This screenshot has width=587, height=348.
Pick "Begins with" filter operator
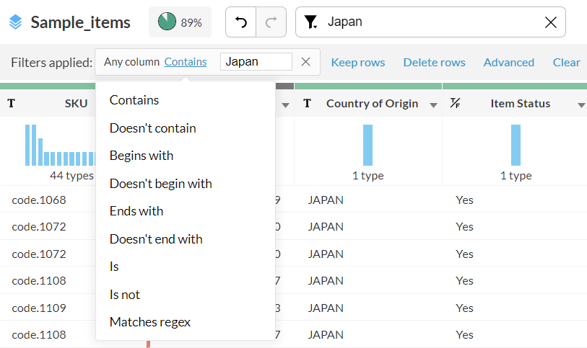point(142,156)
